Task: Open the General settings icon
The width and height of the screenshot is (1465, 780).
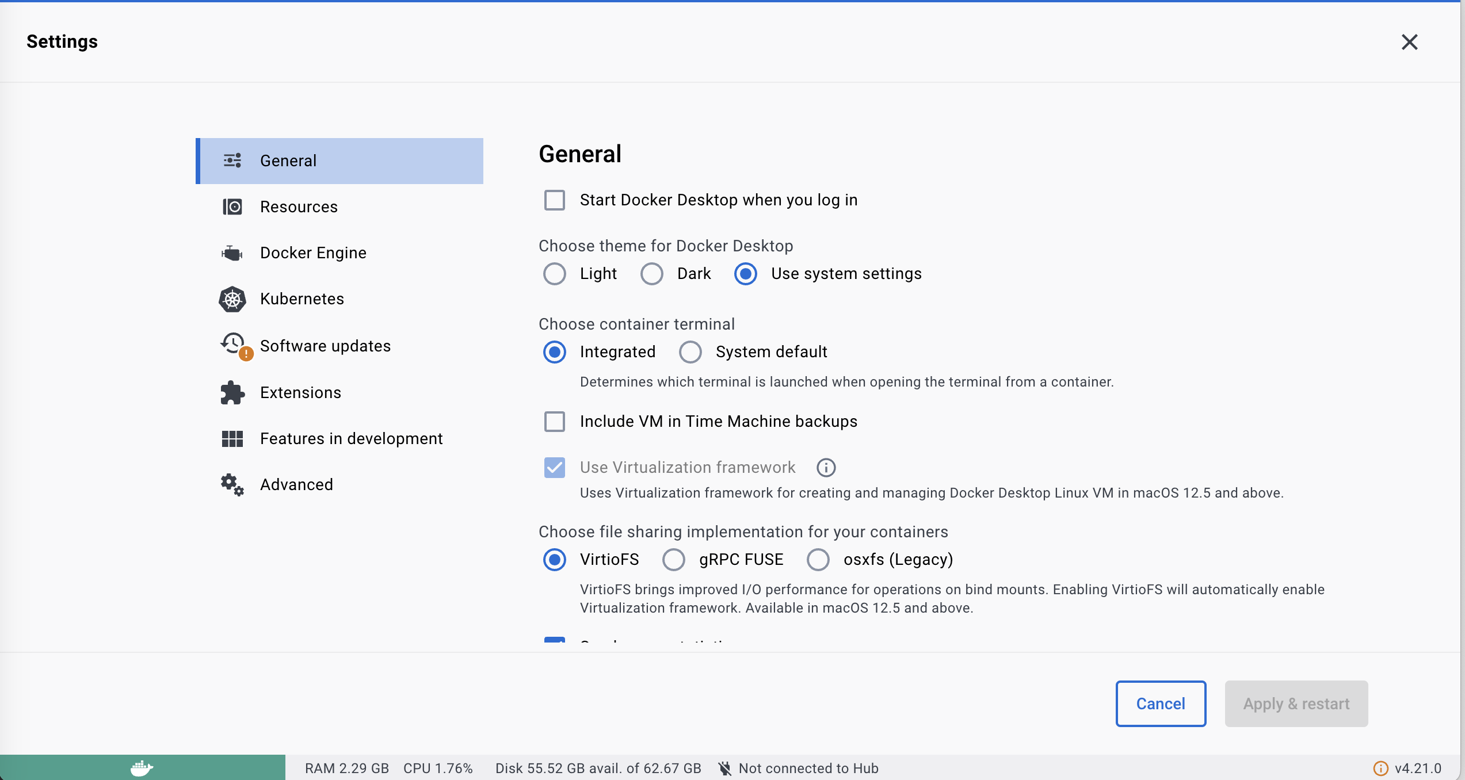Action: pos(232,160)
